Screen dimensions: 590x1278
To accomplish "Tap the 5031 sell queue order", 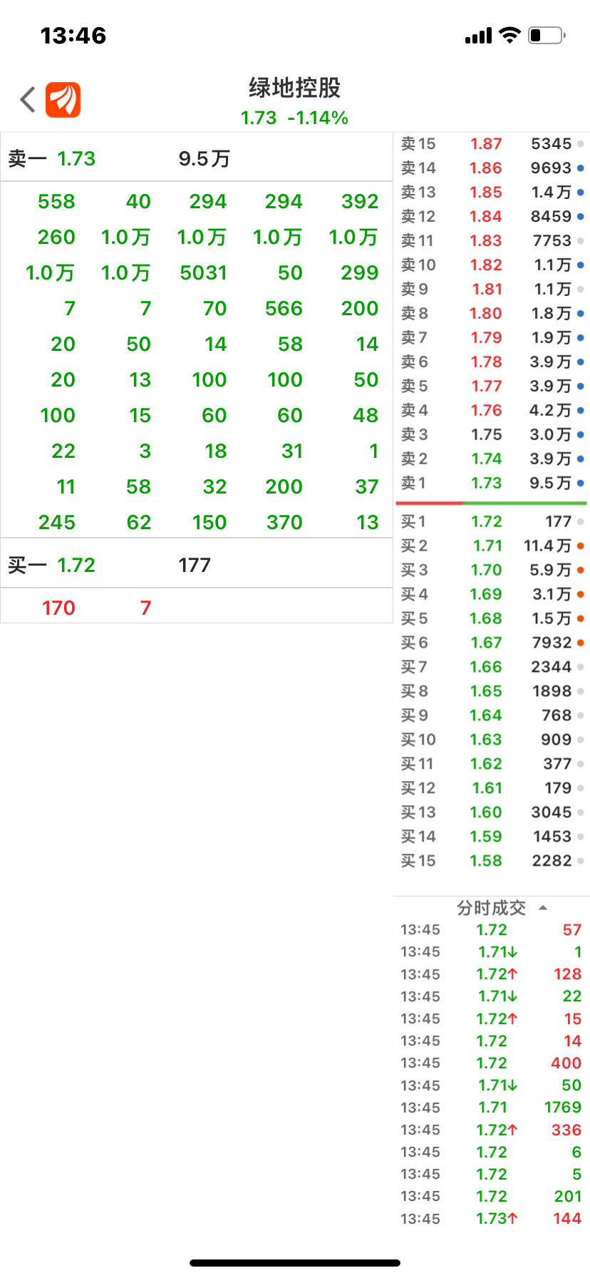I will (204, 273).
